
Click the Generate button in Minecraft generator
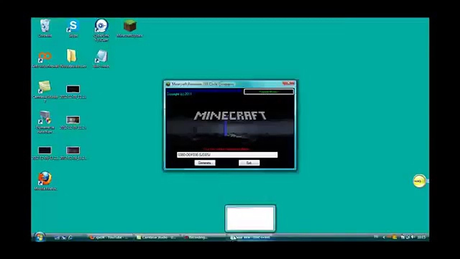(205, 163)
